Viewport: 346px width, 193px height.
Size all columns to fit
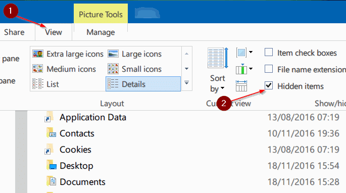pos(241,86)
